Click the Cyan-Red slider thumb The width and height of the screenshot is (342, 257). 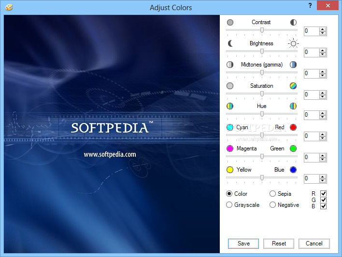click(262, 135)
